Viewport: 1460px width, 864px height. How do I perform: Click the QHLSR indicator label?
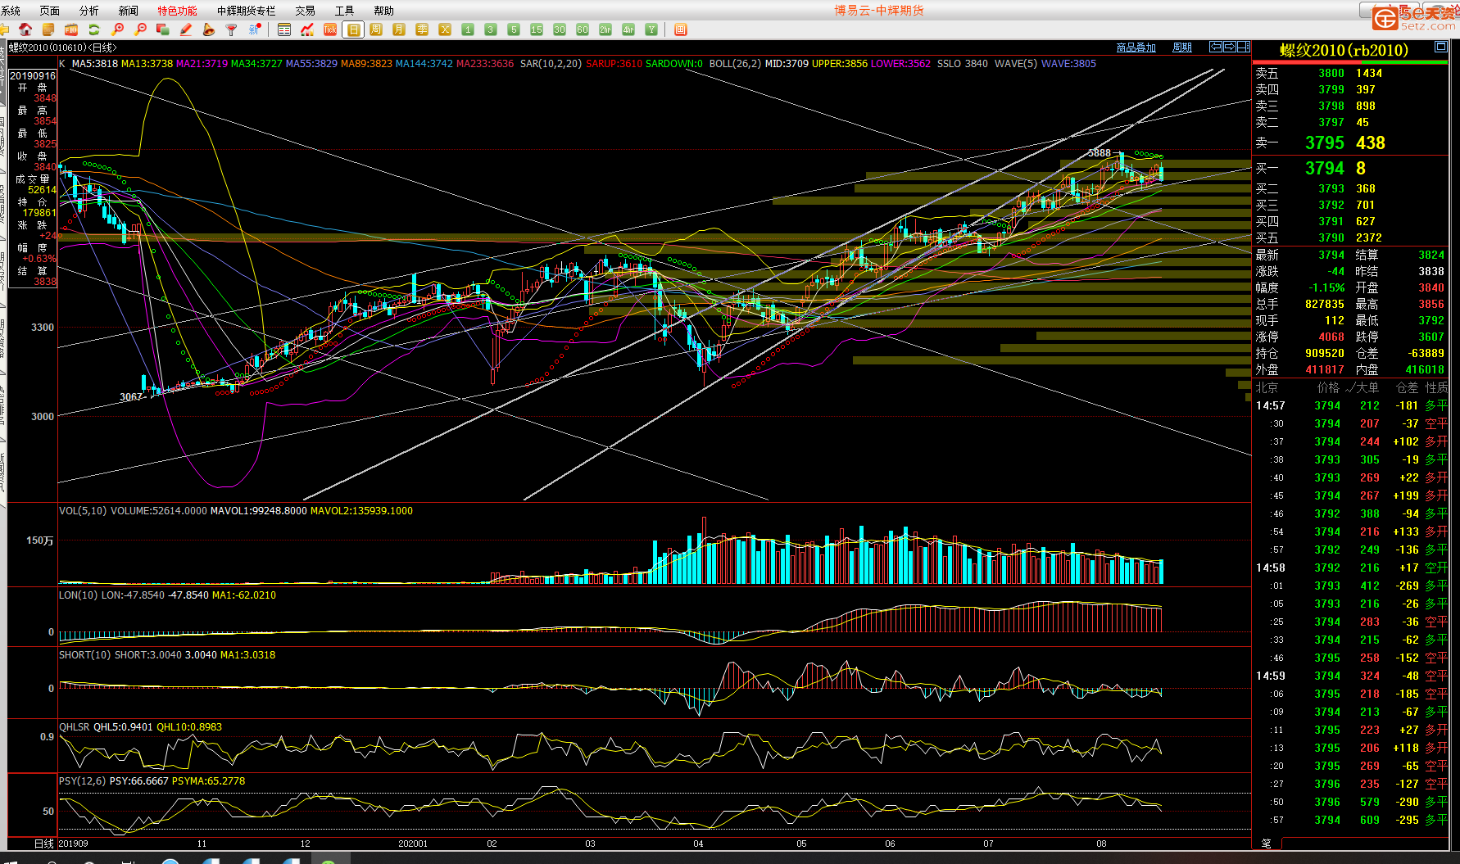[x=75, y=727]
